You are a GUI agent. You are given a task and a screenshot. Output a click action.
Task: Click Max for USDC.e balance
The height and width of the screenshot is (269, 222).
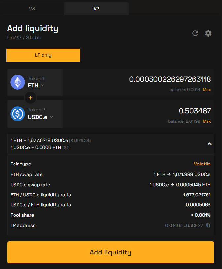[x=207, y=121]
